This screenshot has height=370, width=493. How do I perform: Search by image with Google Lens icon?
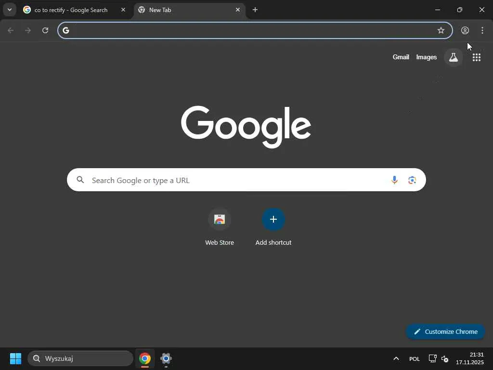coord(412,180)
